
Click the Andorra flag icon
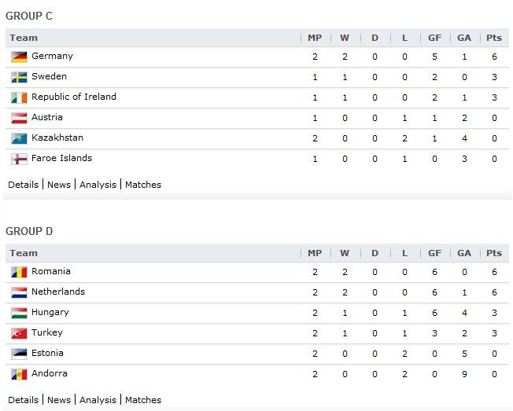19,374
